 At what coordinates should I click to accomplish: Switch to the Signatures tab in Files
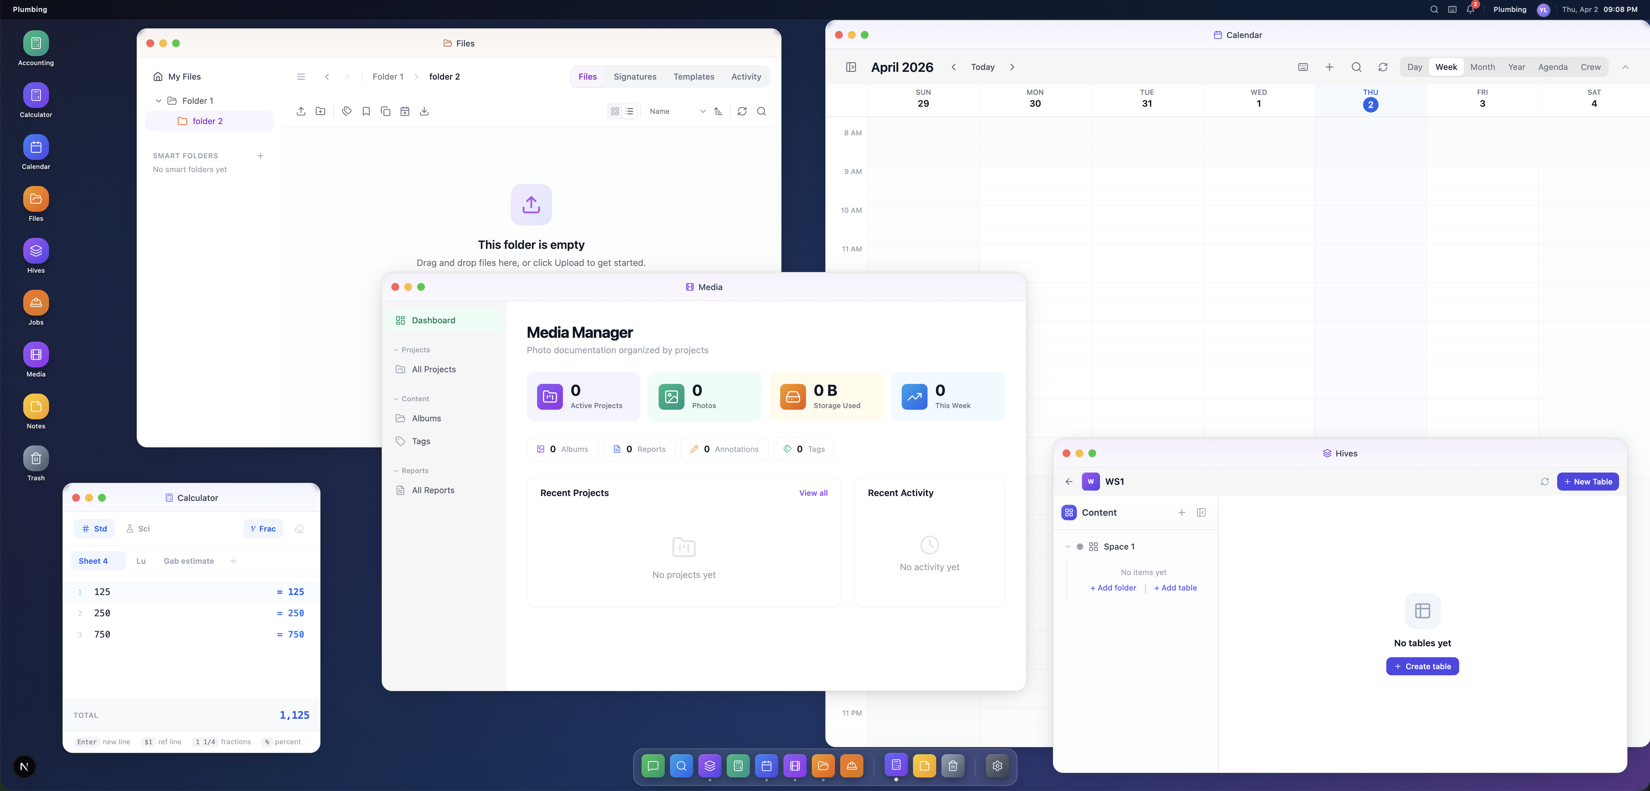point(635,76)
